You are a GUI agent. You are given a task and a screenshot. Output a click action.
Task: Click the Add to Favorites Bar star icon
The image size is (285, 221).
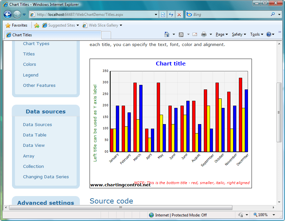pyautogui.click(x=37, y=25)
